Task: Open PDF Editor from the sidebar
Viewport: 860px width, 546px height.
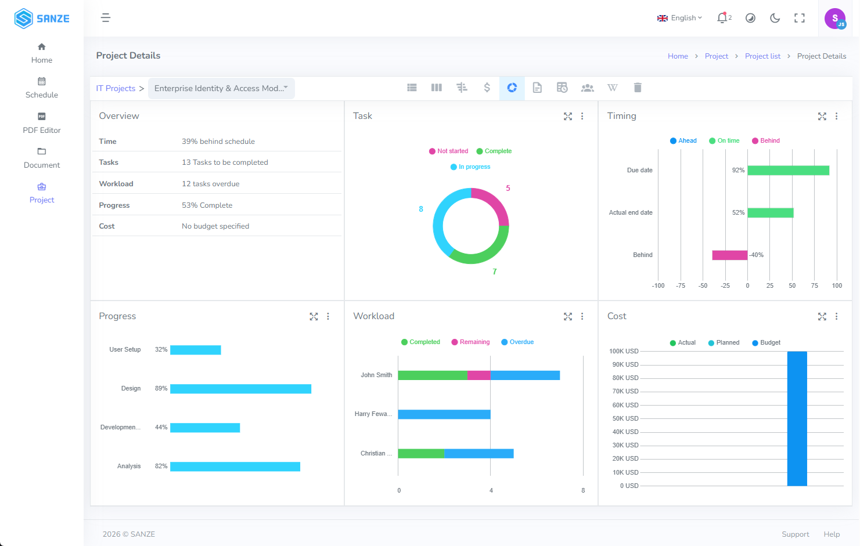Action: [42, 124]
